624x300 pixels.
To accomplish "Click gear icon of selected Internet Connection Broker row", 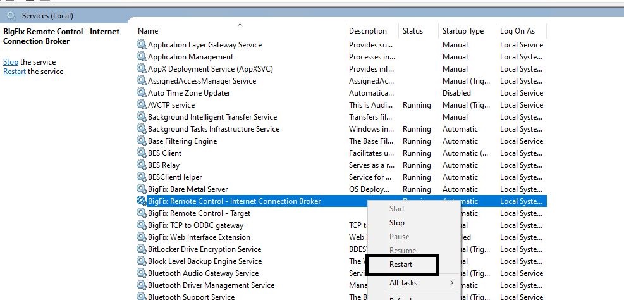I will [141, 201].
